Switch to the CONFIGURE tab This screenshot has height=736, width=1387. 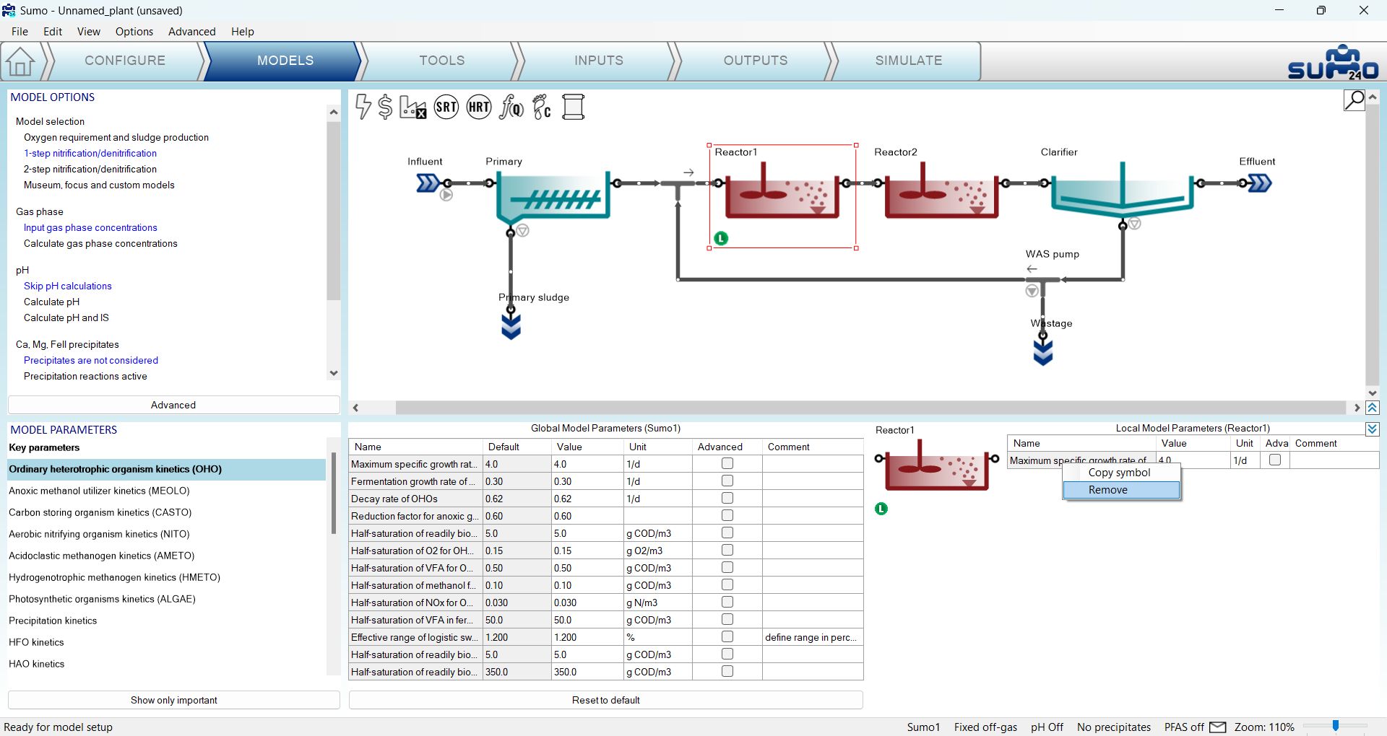point(125,61)
